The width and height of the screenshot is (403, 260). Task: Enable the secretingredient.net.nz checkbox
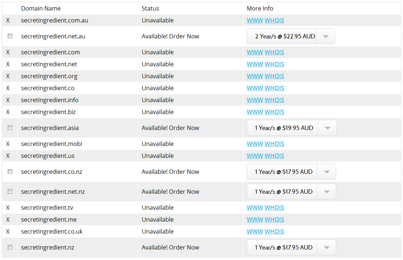click(10, 192)
